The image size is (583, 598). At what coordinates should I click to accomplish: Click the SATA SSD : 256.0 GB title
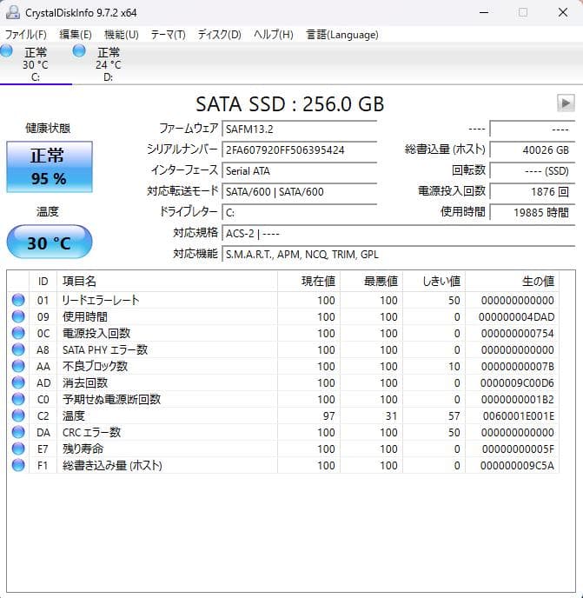(290, 104)
